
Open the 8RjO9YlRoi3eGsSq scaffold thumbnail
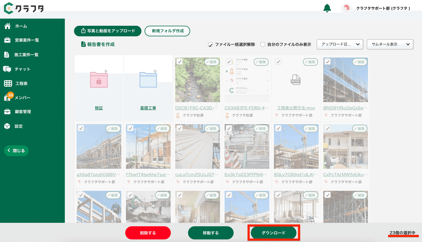[345, 80]
